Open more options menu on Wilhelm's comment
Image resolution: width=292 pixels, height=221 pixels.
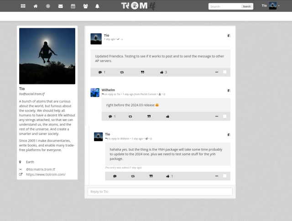point(217,116)
